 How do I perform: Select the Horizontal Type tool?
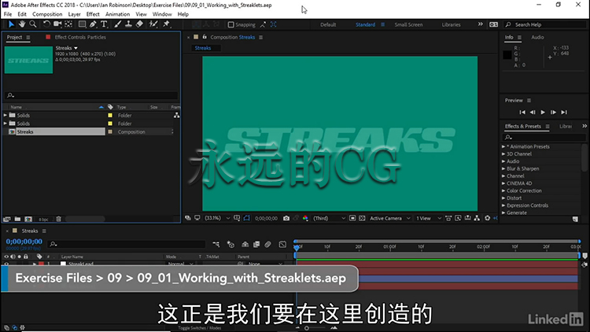(x=104, y=24)
